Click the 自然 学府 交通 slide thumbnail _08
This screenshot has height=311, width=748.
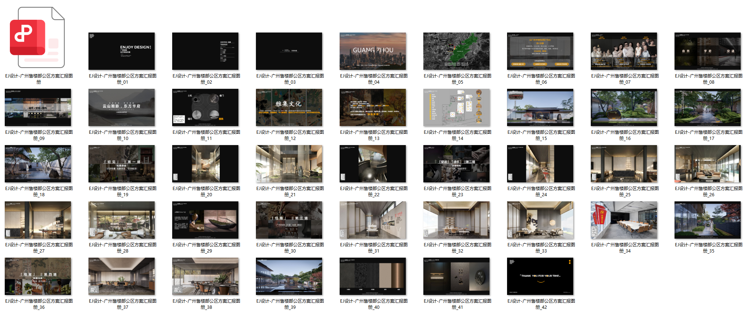(x=707, y=51)
